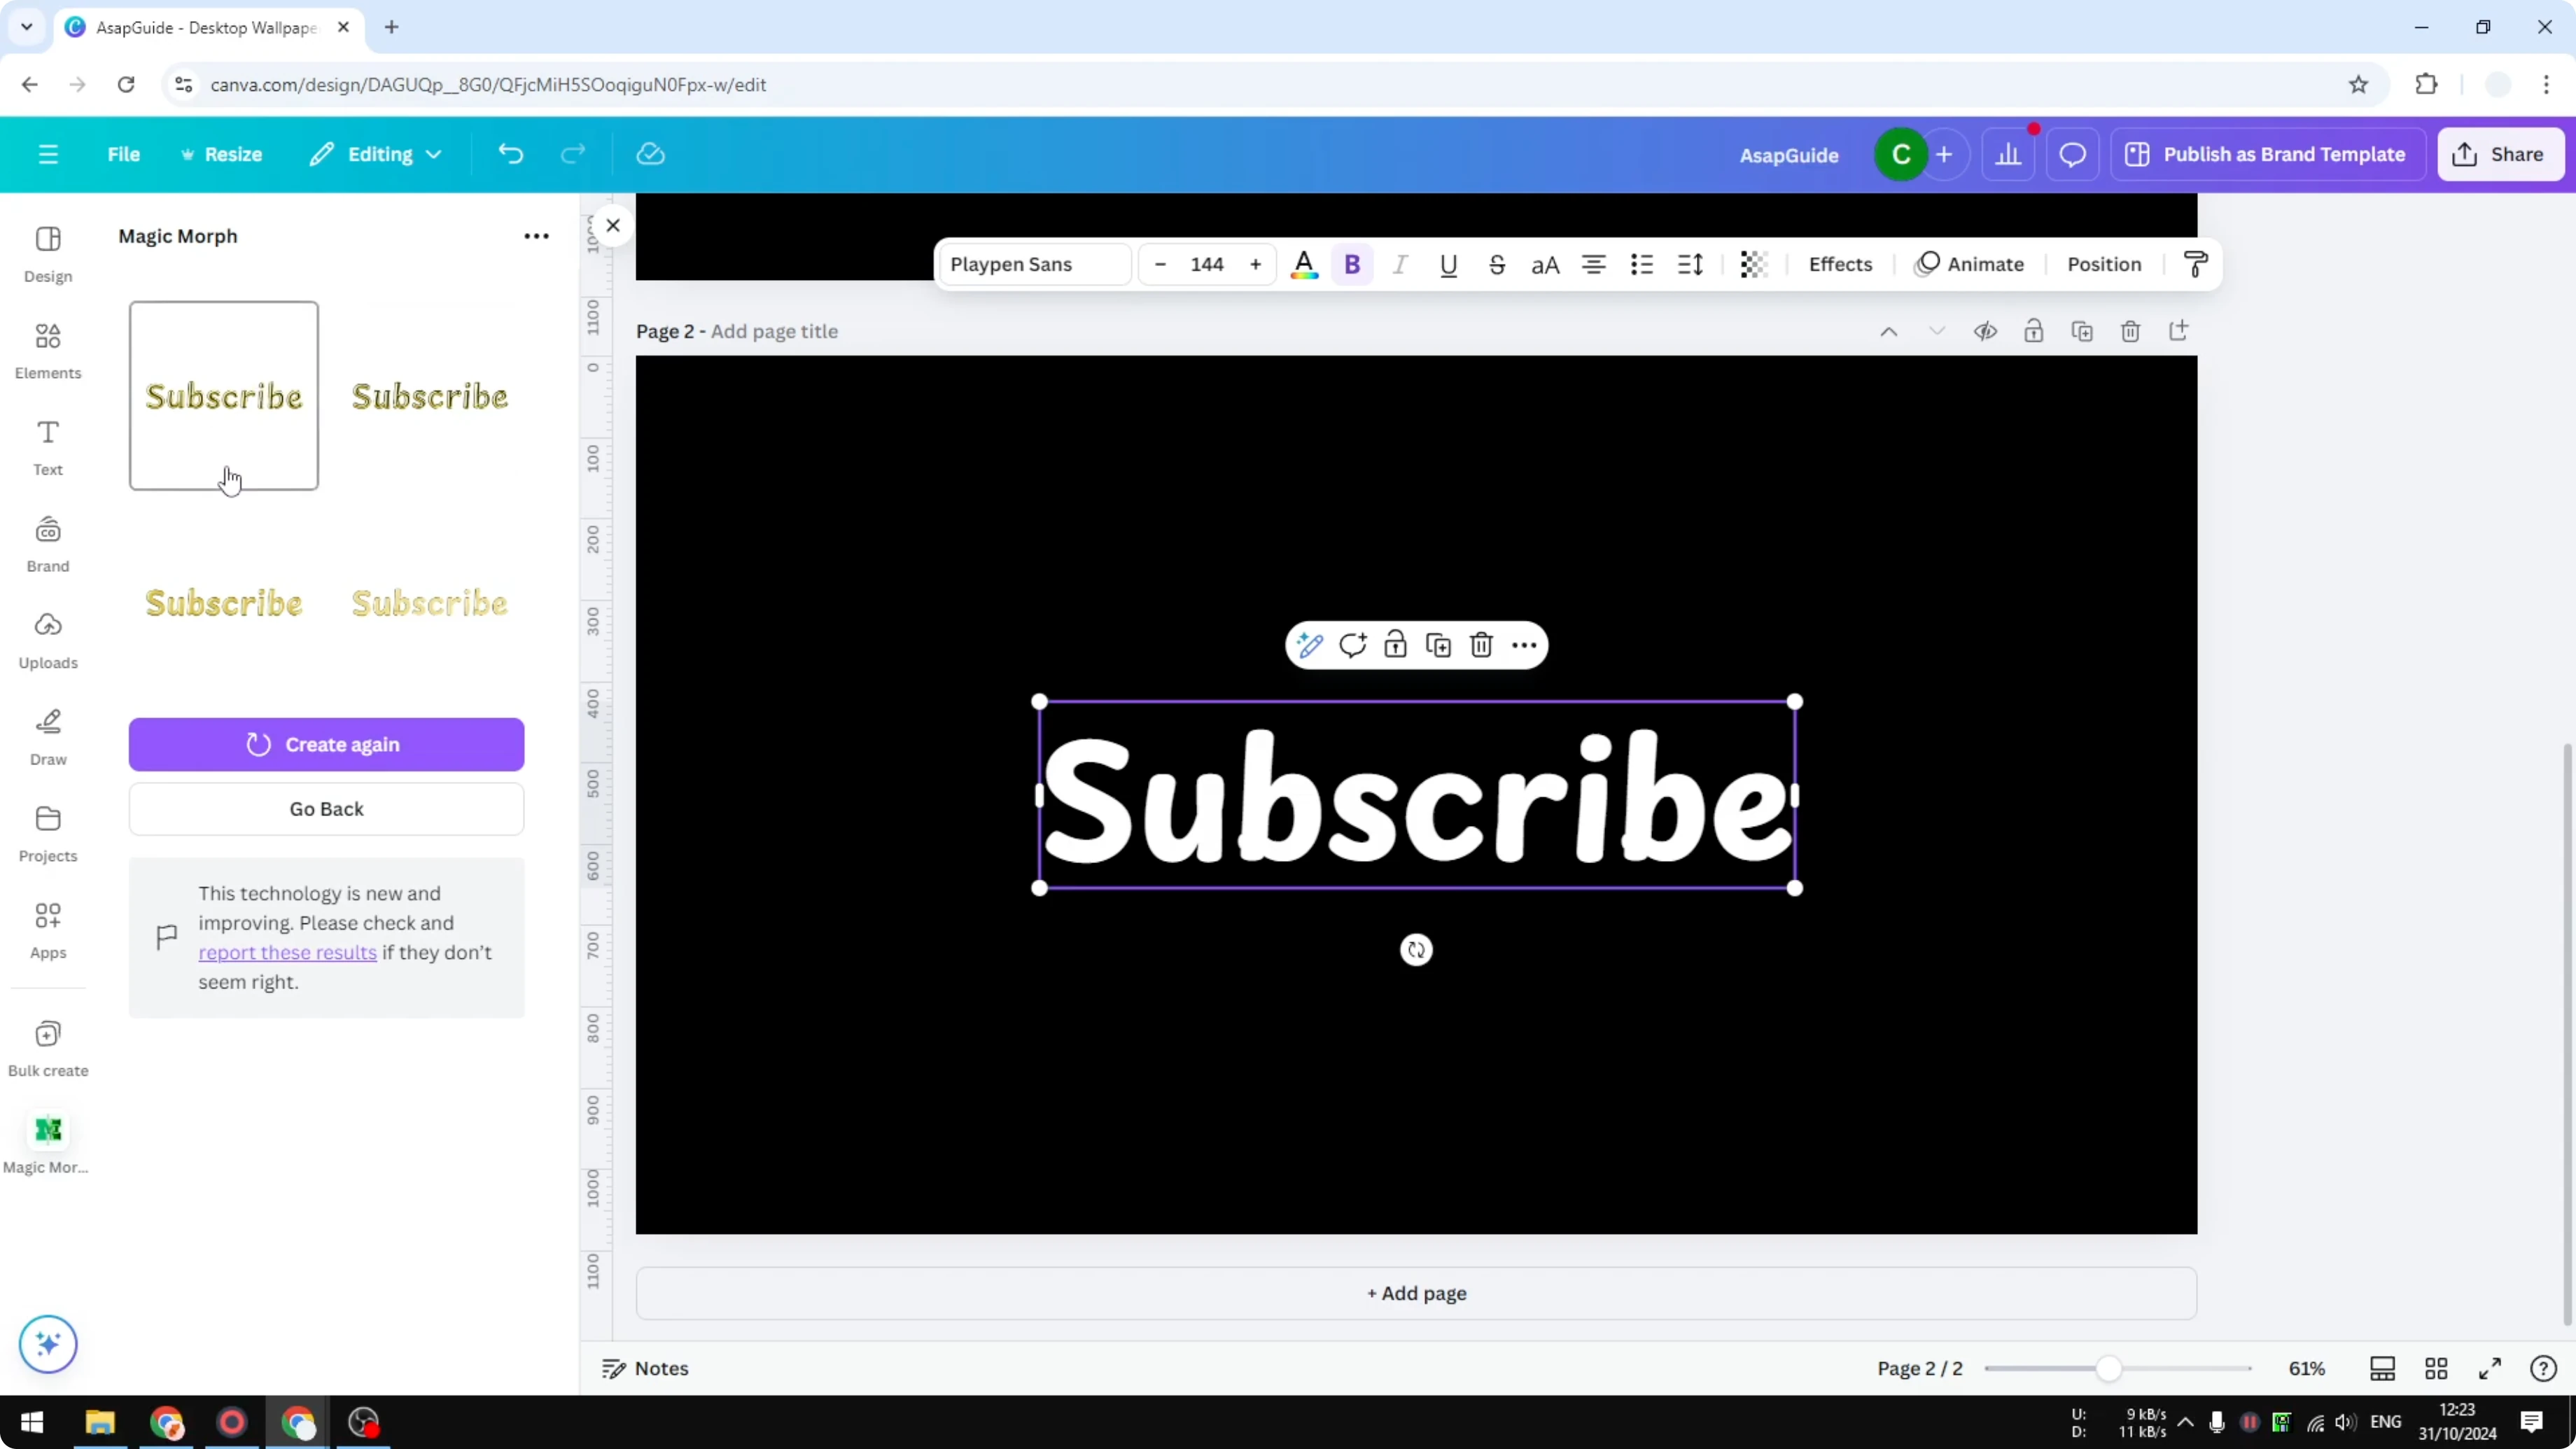This screenshot has width=2576, height=1449.
Task: Toggle bold formatting on the text
Action: click(1352, 264)
